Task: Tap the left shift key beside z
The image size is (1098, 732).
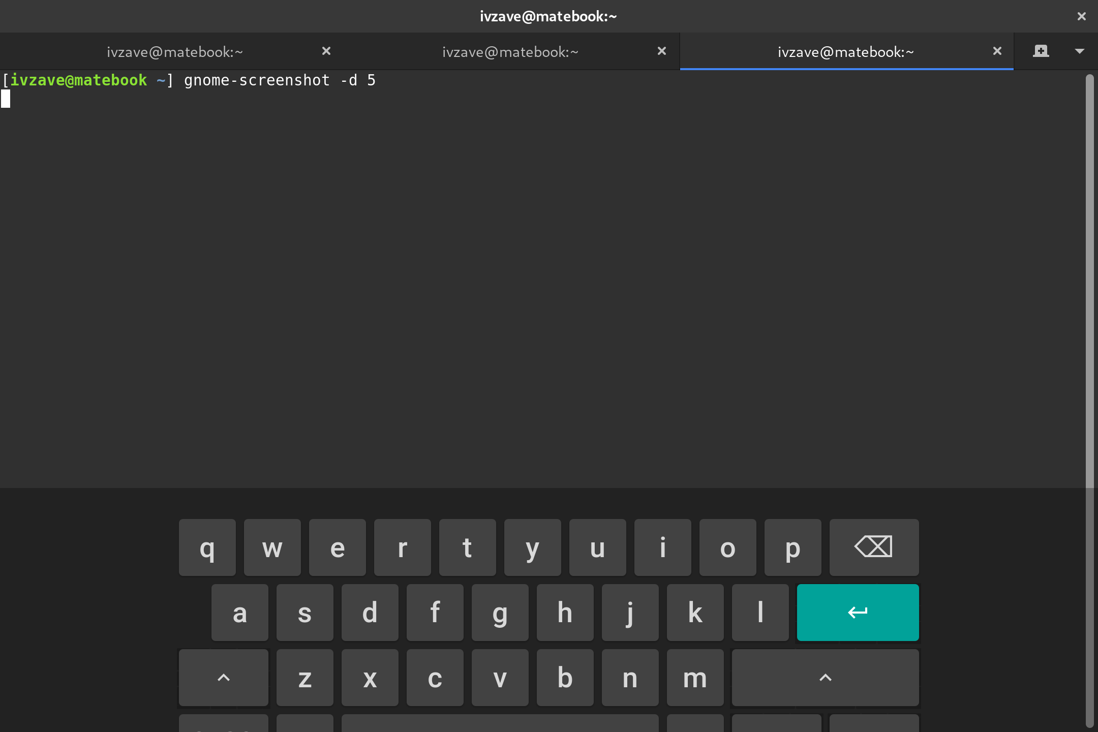Action: (x=224, y=678)
